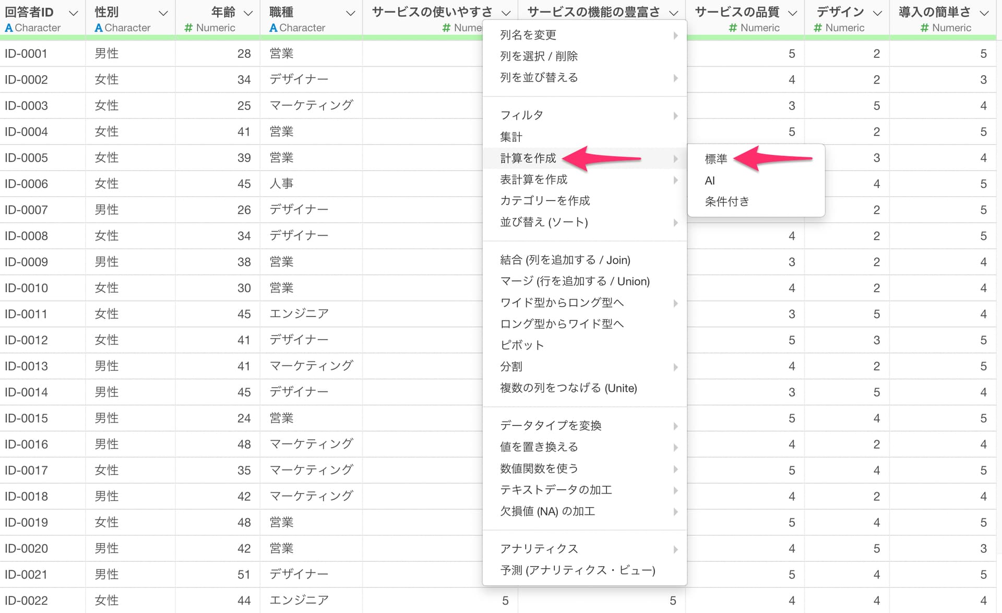Click 列を選択 / 削除 menu entry
This screenshot has height=613, width=1002.
539,56
